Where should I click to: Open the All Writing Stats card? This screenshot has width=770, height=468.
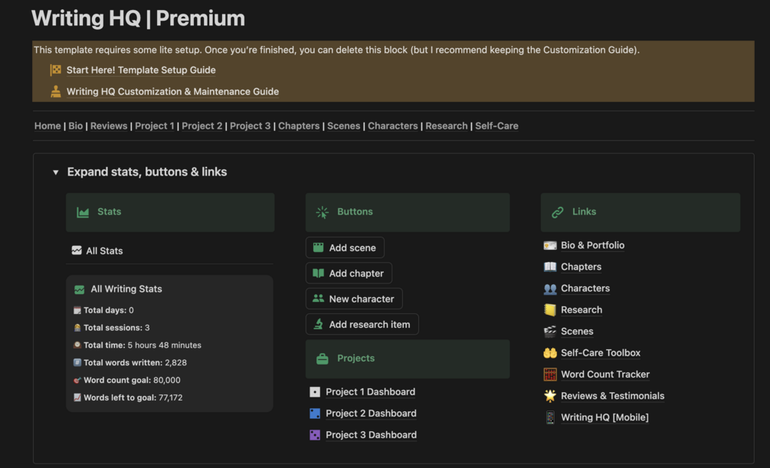coord(126,289)
